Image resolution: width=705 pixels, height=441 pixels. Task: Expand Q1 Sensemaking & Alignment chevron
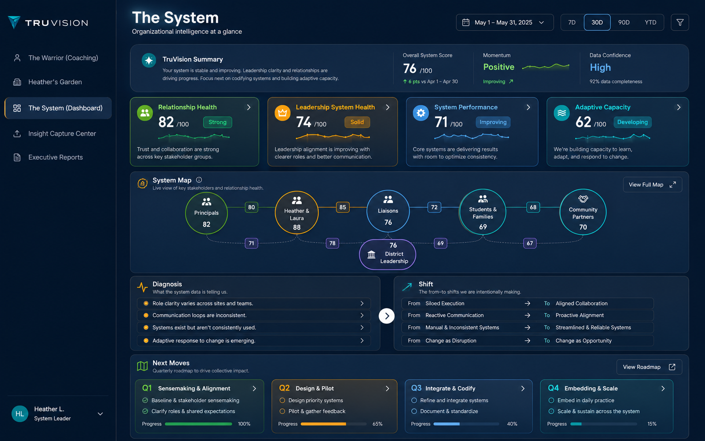[x=254, y=389]
